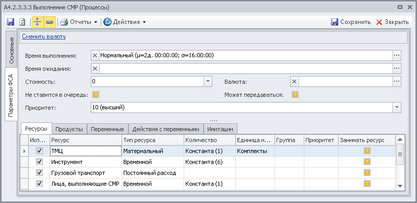The image size is (417, 203).
Task: Open the Стоимость dropdown arrow
Action: point(208,82)
